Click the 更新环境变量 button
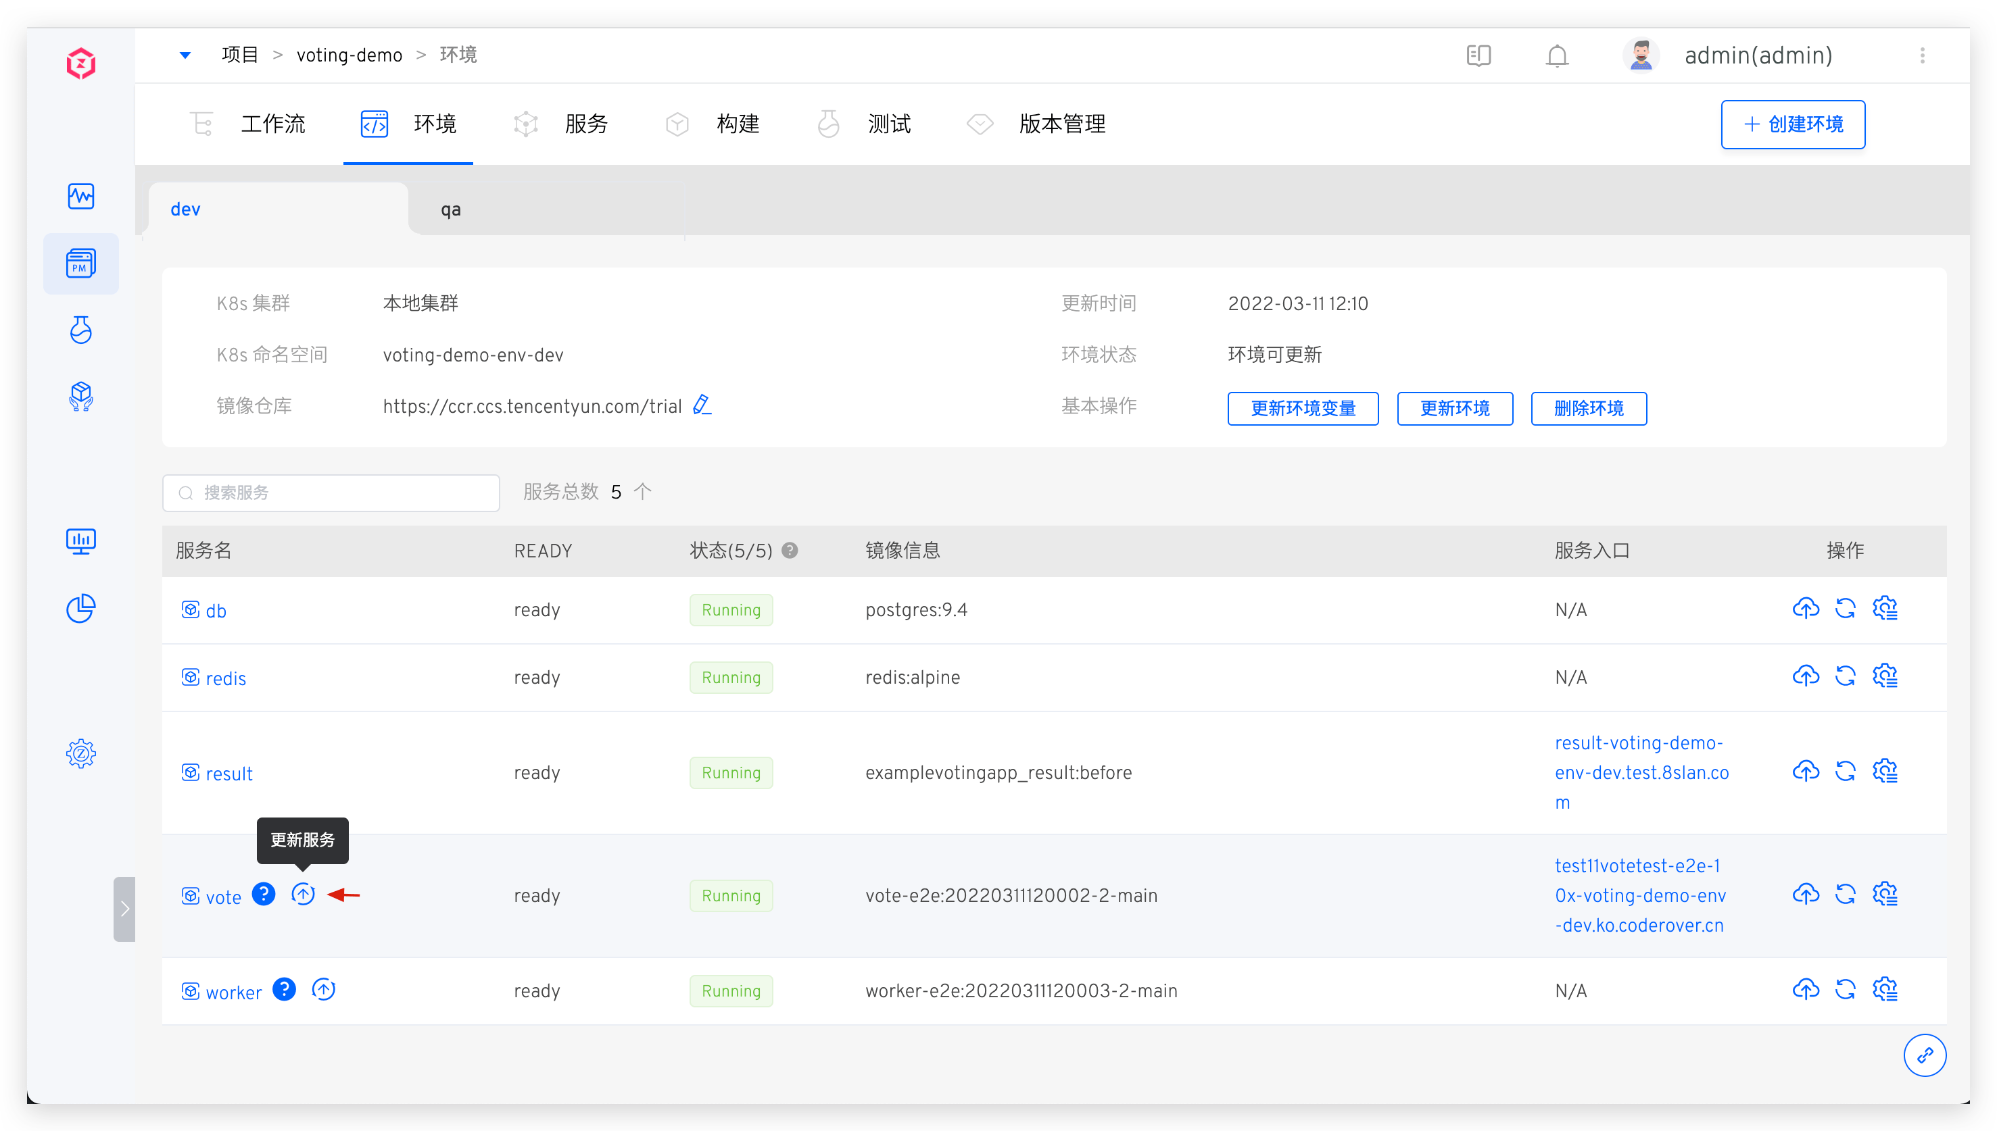The width and height of the screenshot is (1997, 1131). click(x=1303, y=409)
